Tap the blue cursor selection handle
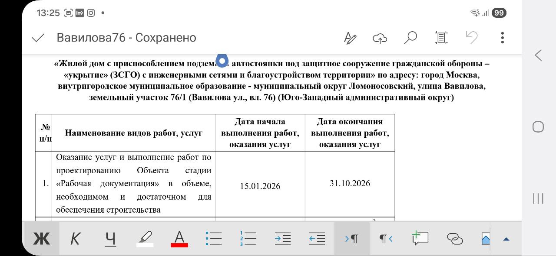Image resolution: width=556 pixels, height=256 pixels. 222,61
